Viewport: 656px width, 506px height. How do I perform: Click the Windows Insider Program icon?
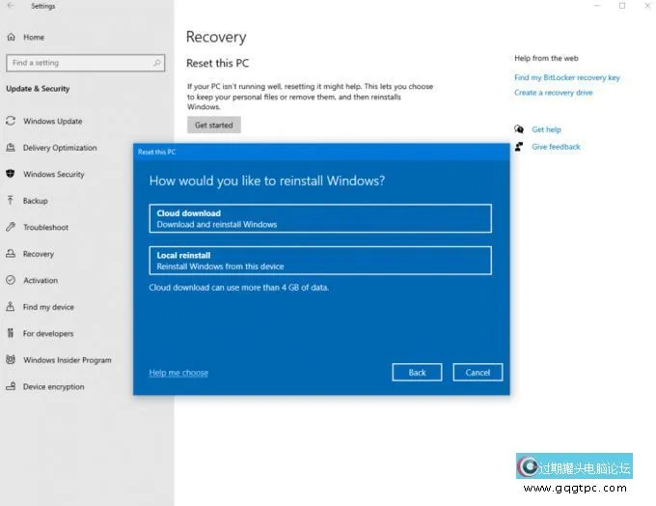click(x=11, y=360)
